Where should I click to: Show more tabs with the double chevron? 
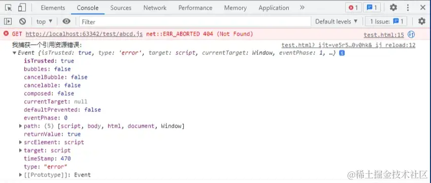click(302, 8)
